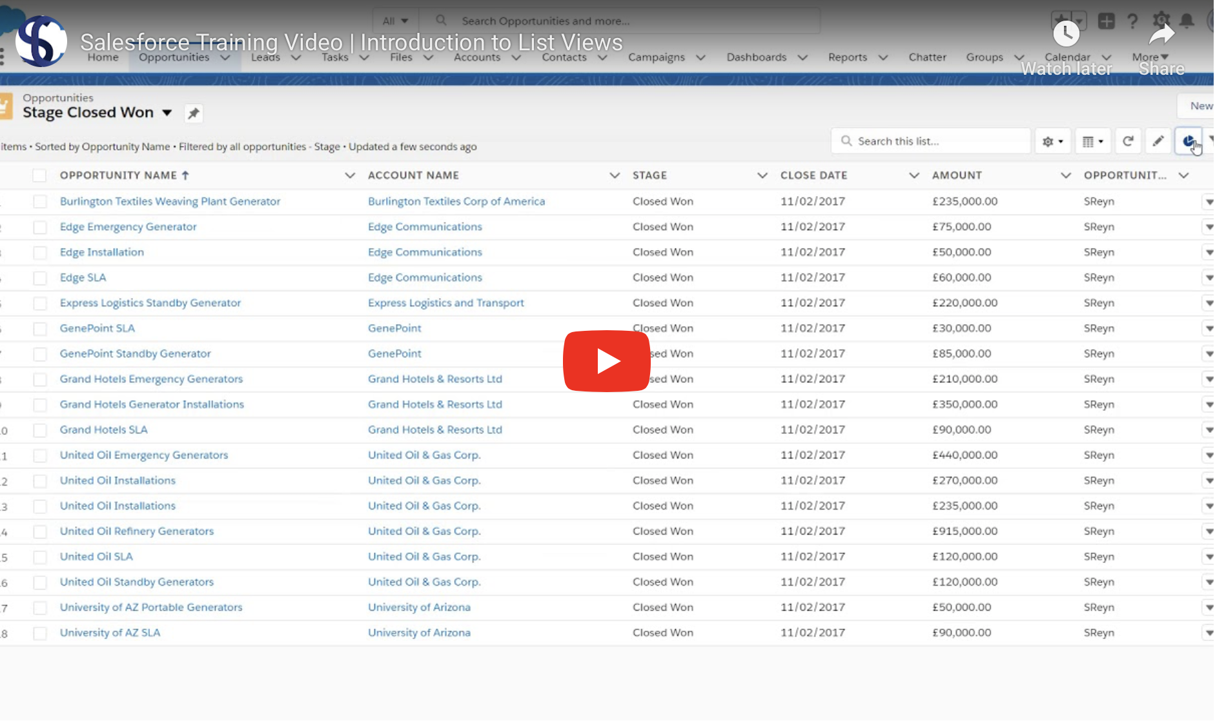Click the Search this list field
The image size is (1215, 721).
point(931,141)
